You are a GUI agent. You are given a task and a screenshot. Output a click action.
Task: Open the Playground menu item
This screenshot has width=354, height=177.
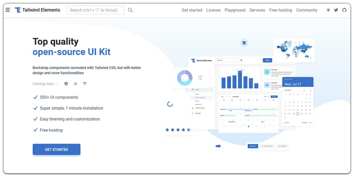point(235,10)
